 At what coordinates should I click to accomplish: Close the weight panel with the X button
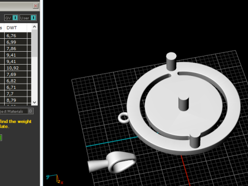pyautogui.click(x=36, y=6)
